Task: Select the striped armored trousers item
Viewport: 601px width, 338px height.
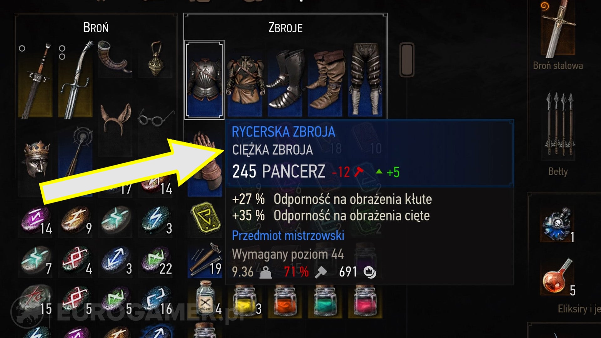Action: pos(365,79)
